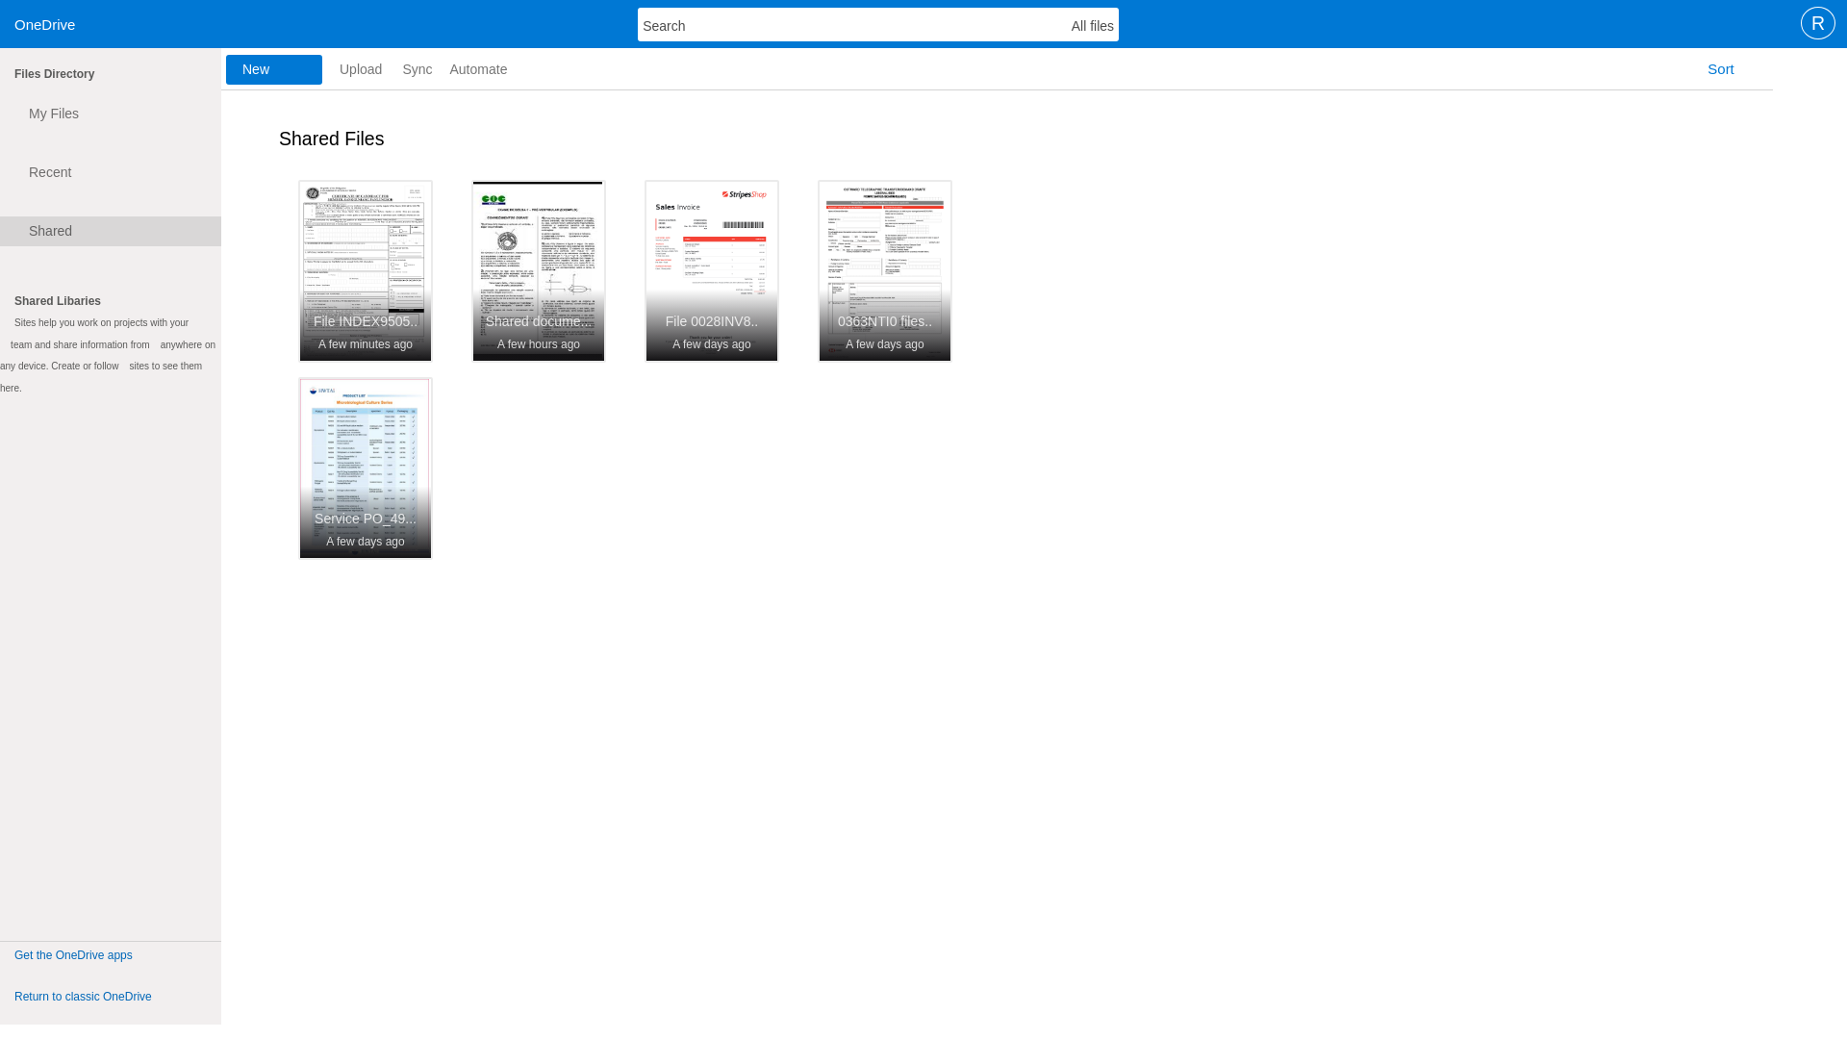Select Sync in the toolbar
Viewport: 1847px width, 1039px height.
[417, 69]
